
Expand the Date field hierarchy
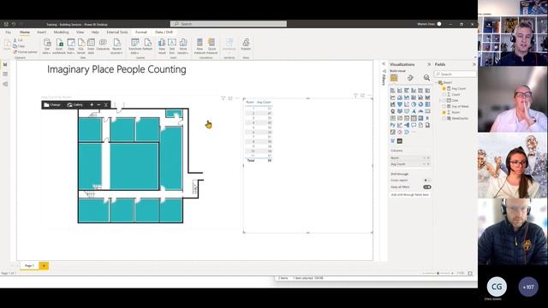(440, 101)
